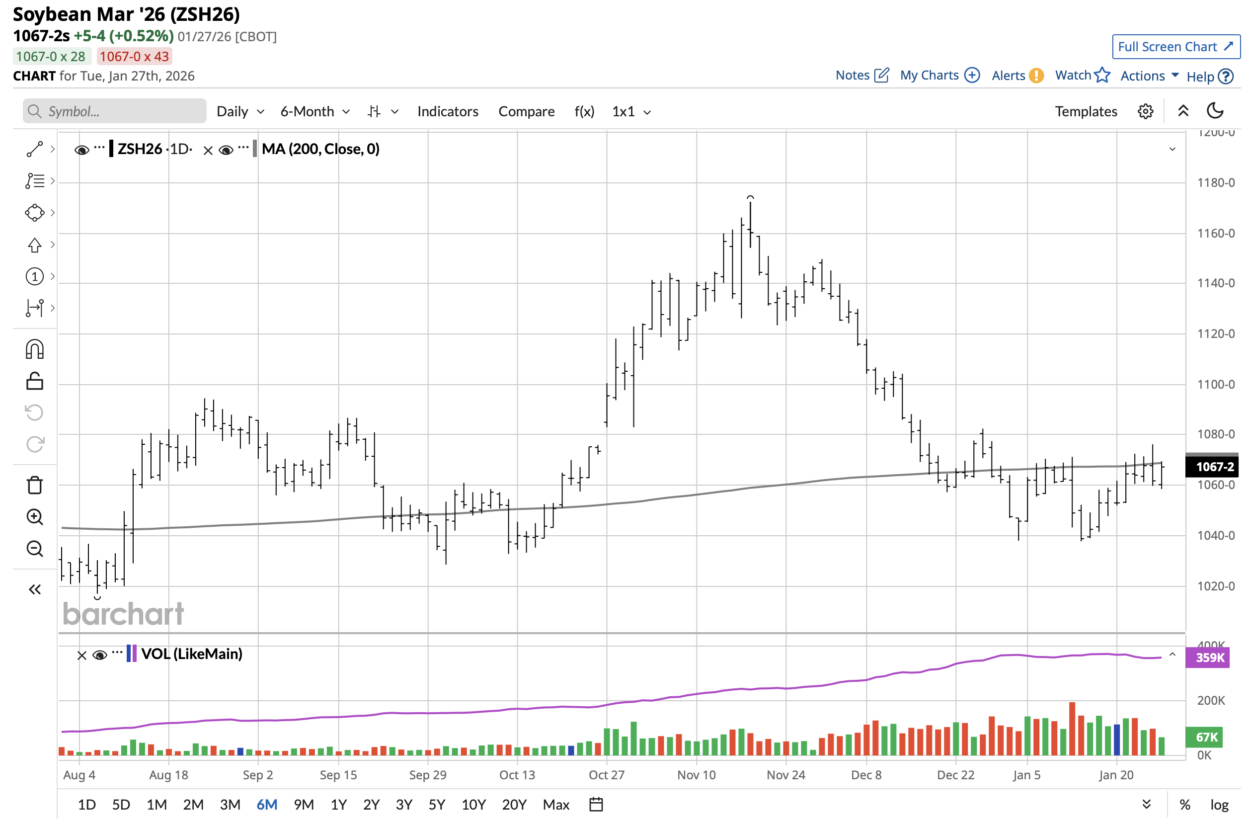Select the 1Y time range
This screenshot has height=826, width=1247.
[339, 805]
